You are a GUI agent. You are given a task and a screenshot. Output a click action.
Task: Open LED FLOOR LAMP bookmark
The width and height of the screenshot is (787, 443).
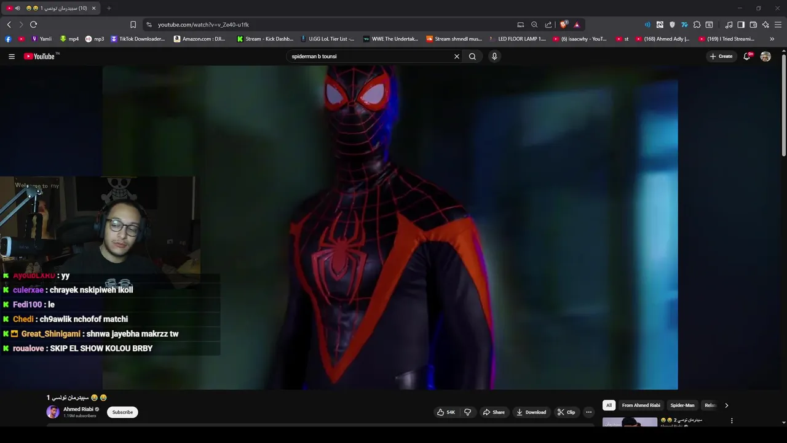click(517, 39)
